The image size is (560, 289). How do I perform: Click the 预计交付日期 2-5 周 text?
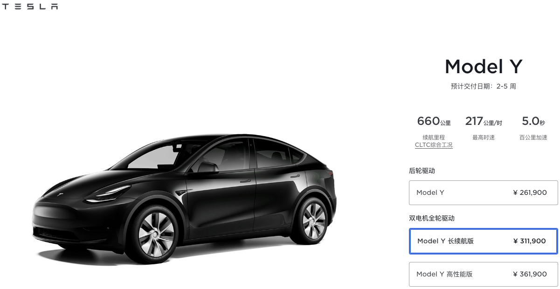[x=483, y=86]
